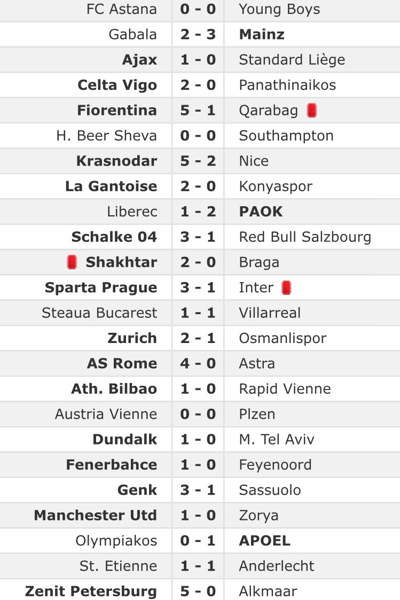This screenshot has width=400, height=600.
Task: Click the red card icon beside Qarabag
Action: pyautogui.click(x=312, y=111)
